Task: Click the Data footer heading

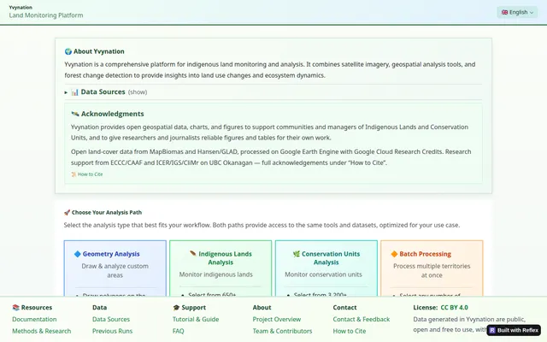Action: (99, 308)
